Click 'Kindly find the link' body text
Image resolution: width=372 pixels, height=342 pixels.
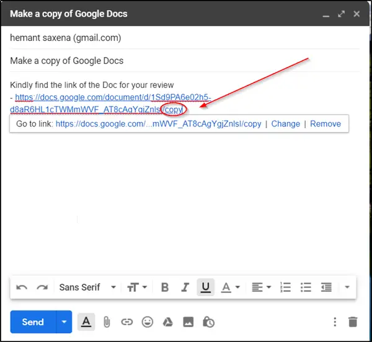92,85
